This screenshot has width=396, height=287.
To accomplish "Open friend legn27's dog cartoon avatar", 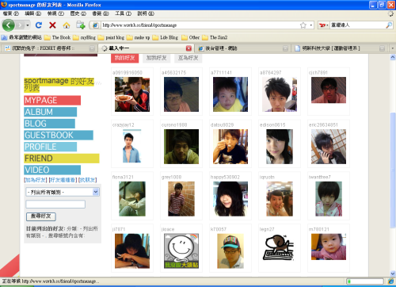I will (278, 247).
